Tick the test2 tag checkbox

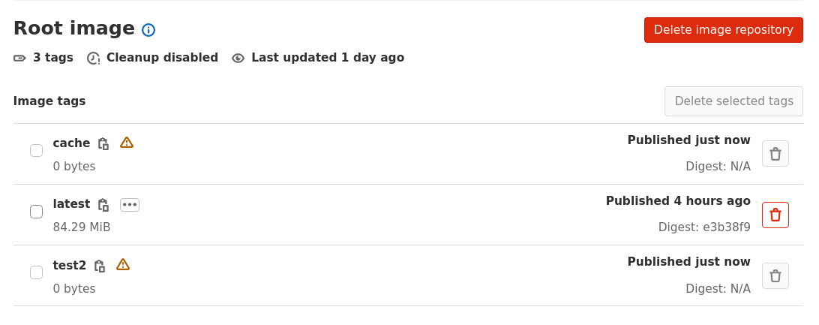coord(36,272)
